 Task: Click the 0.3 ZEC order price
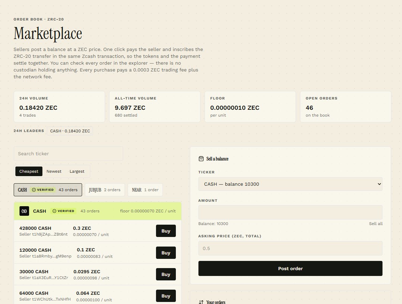[82, 228]
